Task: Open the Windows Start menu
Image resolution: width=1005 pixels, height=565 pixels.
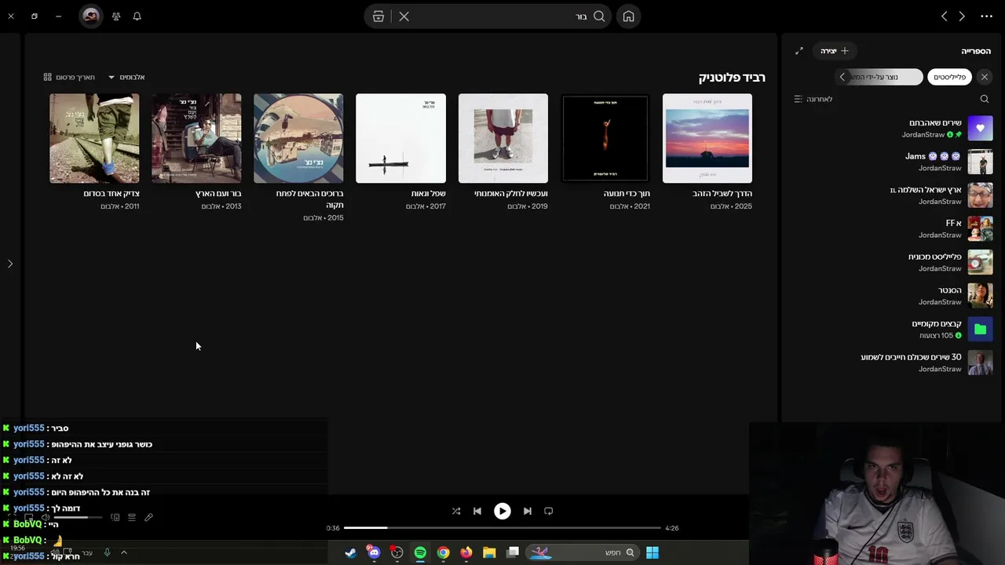Action: [652, 552]
